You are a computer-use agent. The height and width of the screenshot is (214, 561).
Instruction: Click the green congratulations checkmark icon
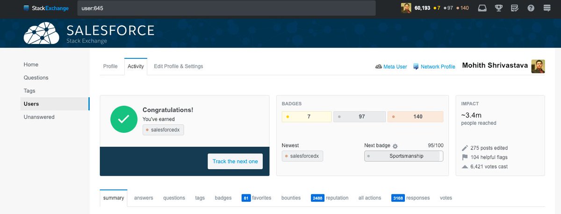click(x=123, y=119)
